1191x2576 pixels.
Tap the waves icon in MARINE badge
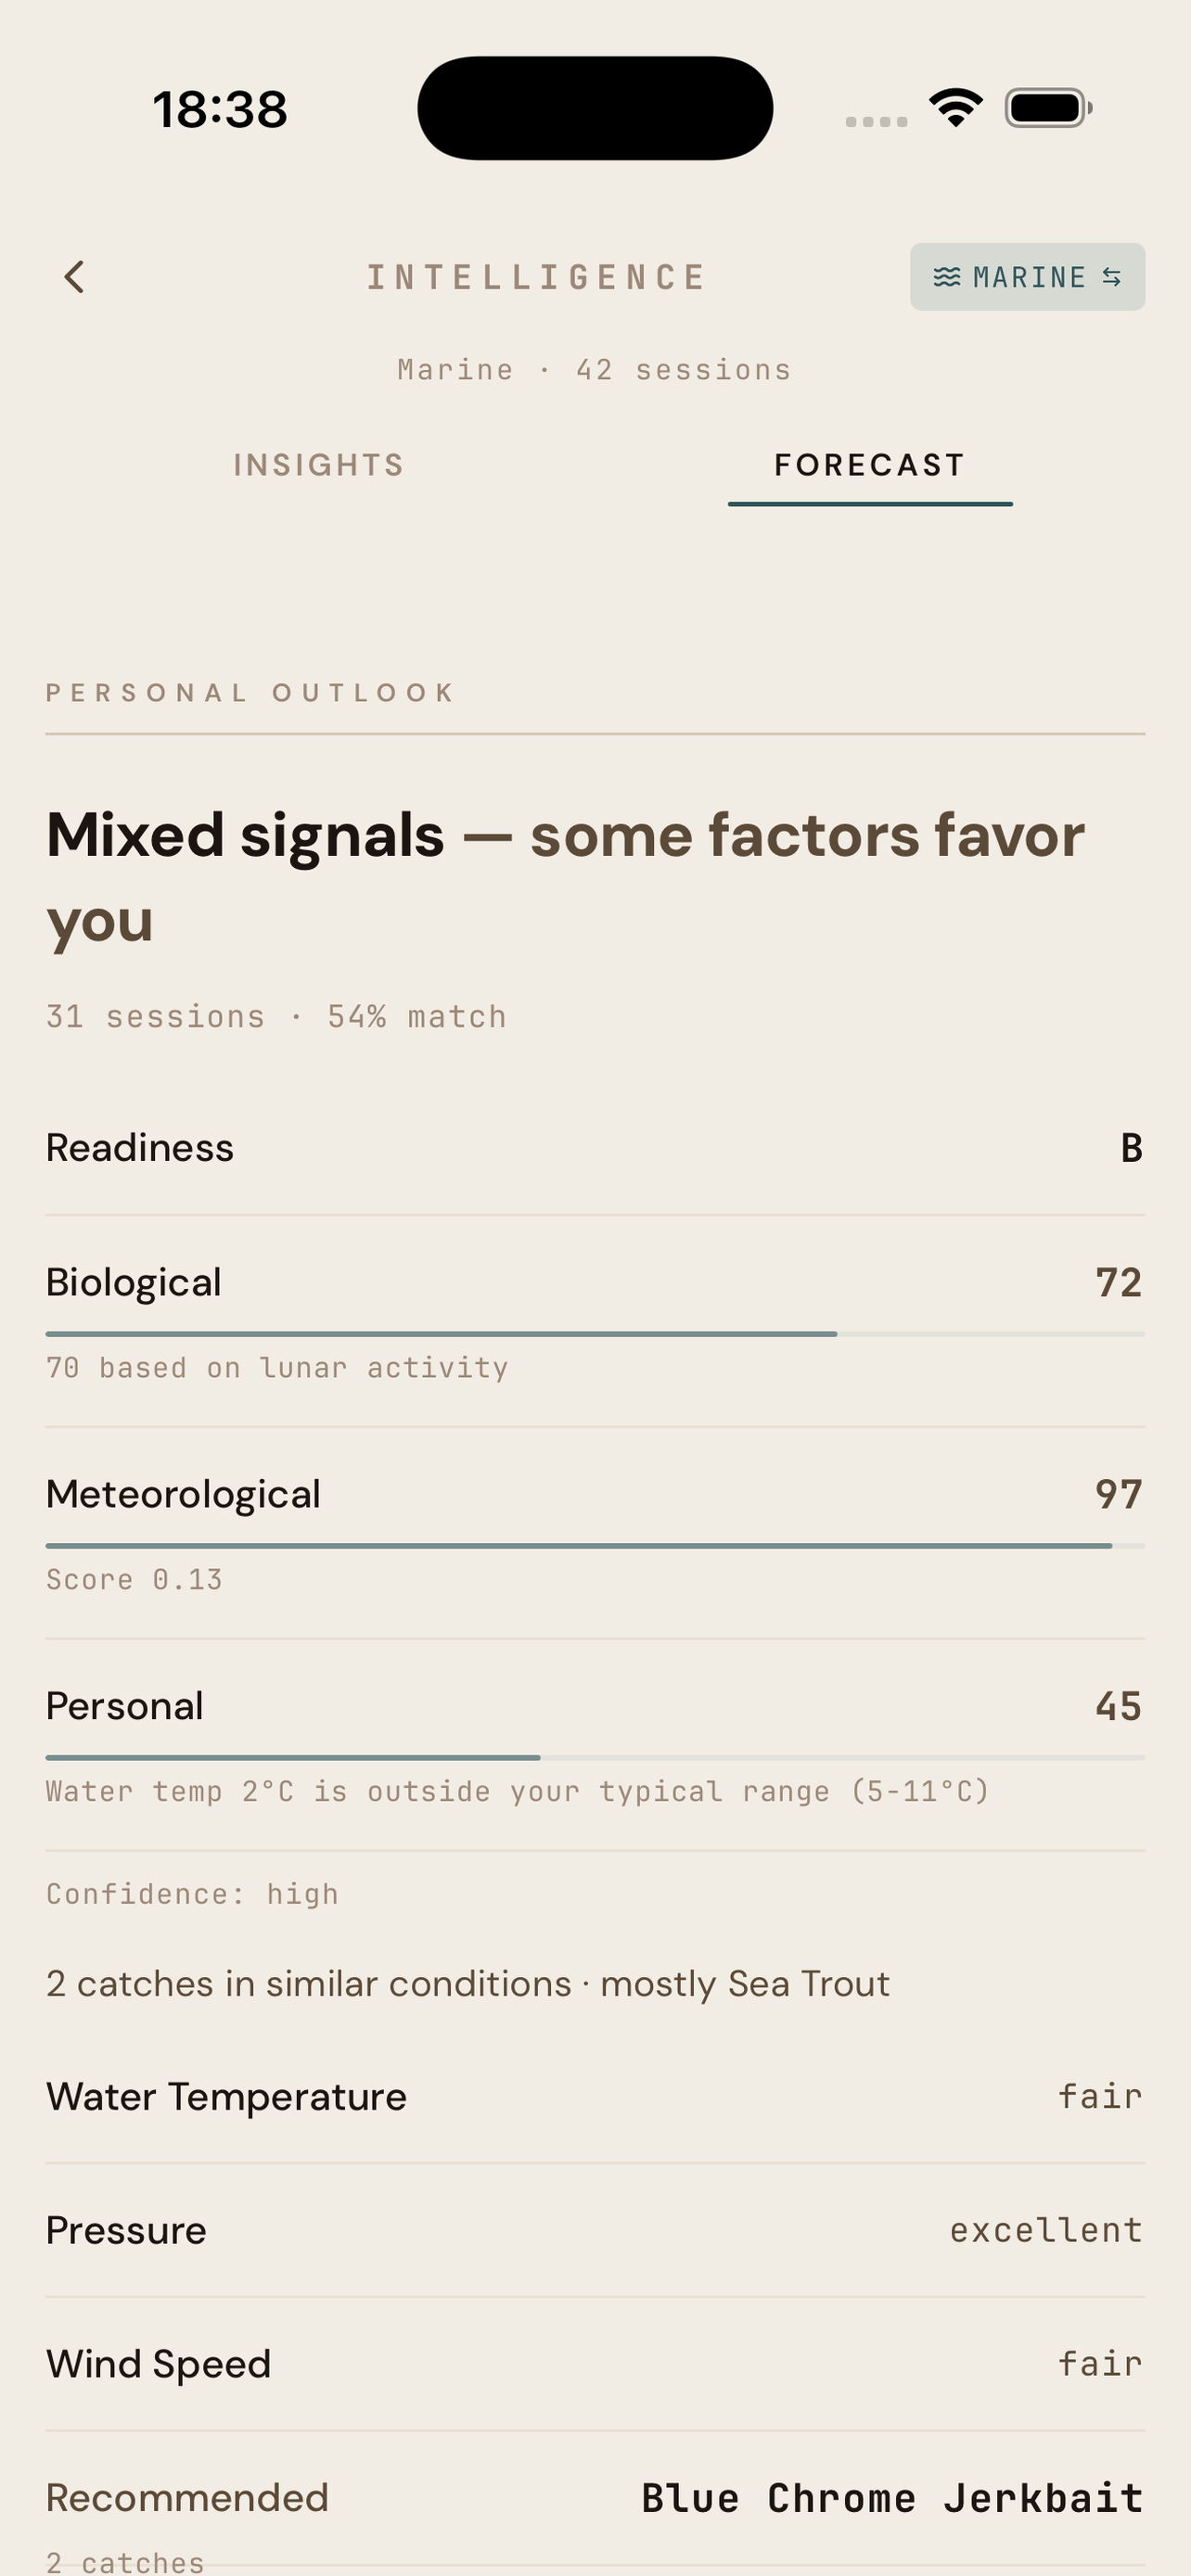pos(946,277)
